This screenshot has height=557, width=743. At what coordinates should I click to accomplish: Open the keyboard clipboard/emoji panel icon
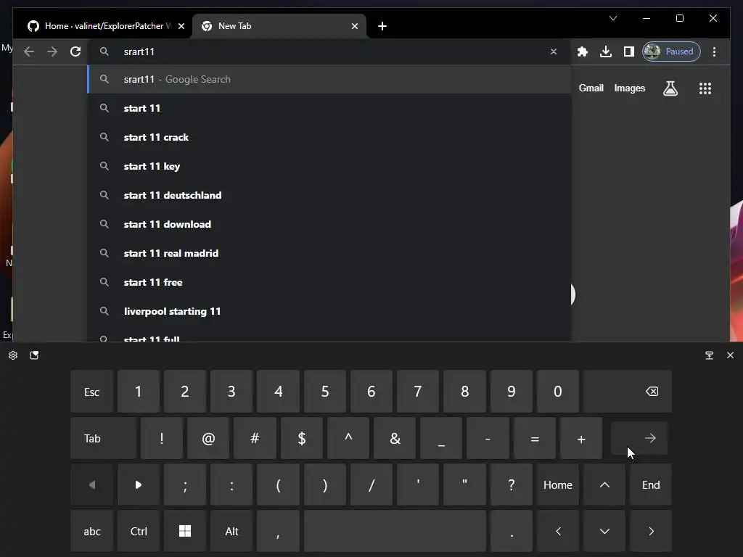(34, 355)
